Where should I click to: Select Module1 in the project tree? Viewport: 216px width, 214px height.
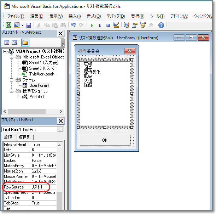36,97
